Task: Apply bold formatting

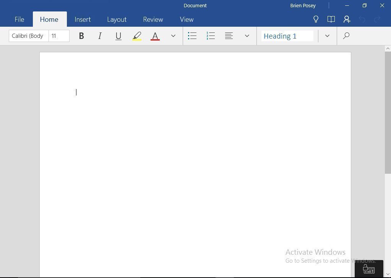Action: [81, 36]
